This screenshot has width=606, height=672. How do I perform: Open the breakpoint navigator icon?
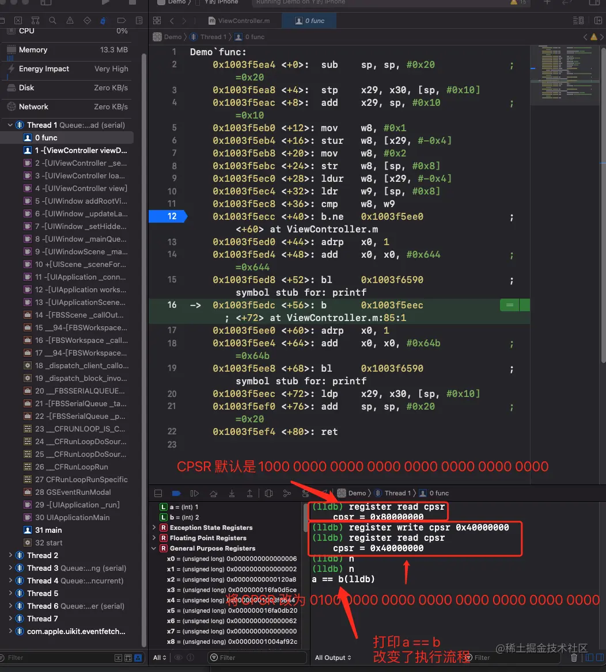[122, 21]
